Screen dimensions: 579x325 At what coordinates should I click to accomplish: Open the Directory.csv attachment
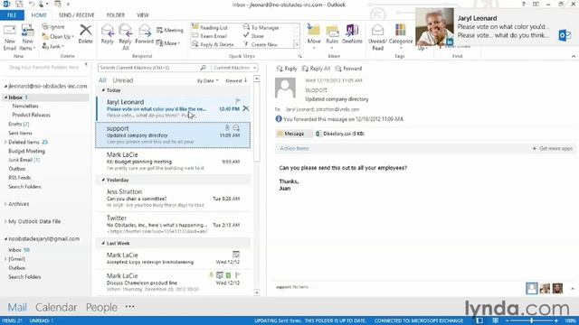coord(340,134)
